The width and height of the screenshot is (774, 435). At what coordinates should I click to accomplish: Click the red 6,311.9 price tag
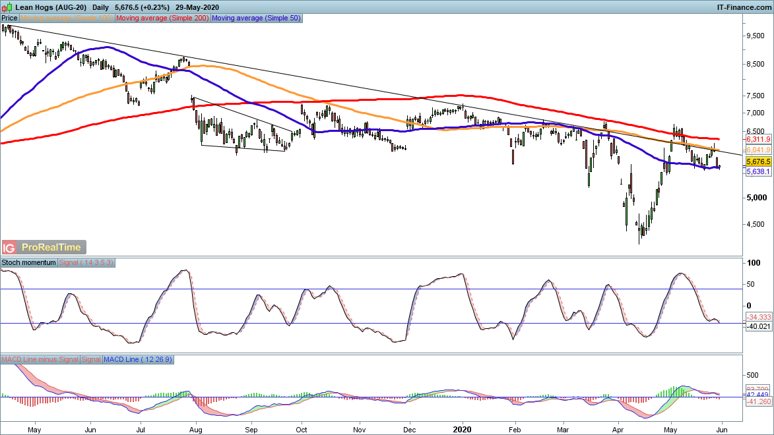click(759, 140)
